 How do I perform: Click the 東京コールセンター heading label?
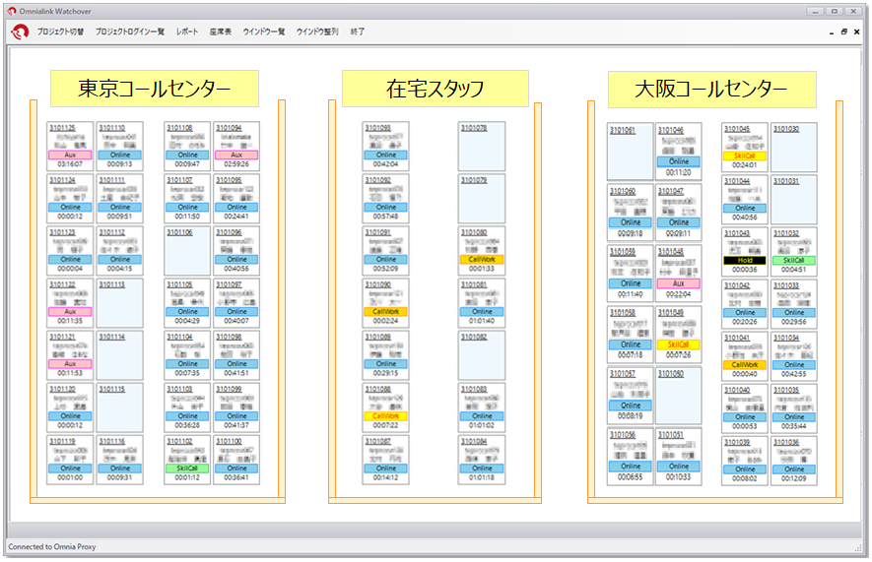tap(155, 89)
